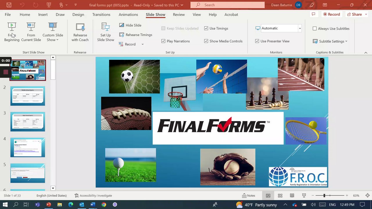Switch to the Insert tab
Screen dimensions: 372x209
tap(43, 15)
